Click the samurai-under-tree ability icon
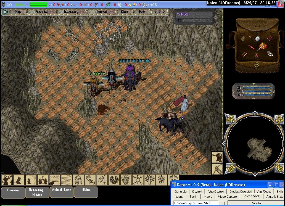 [7, 180]
